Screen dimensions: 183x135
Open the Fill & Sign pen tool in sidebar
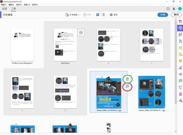pyautogui.click(x=180, y=68)
